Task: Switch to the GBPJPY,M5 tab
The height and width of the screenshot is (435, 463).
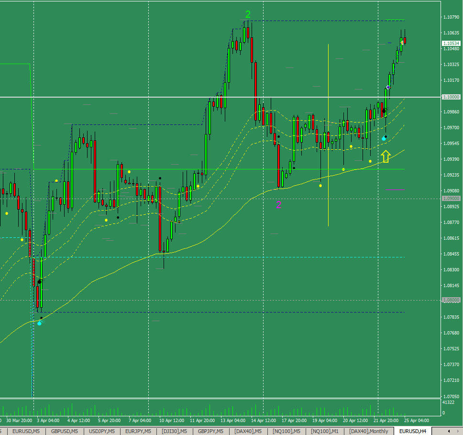Action: 210,431
